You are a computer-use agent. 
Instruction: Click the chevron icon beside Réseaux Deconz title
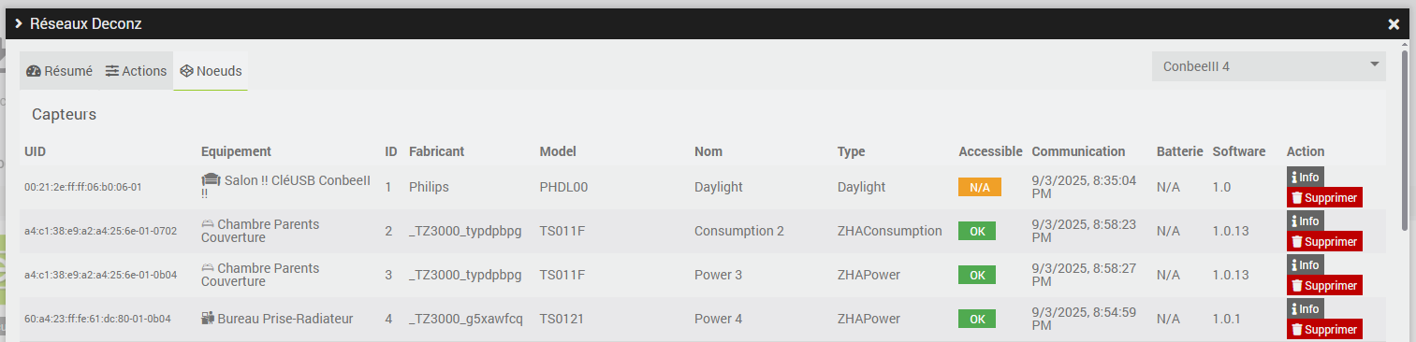[x=18, y=24]
